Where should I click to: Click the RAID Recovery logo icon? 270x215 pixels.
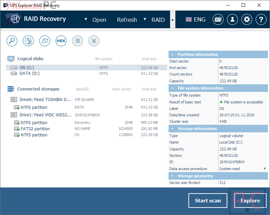pos(14,19)
